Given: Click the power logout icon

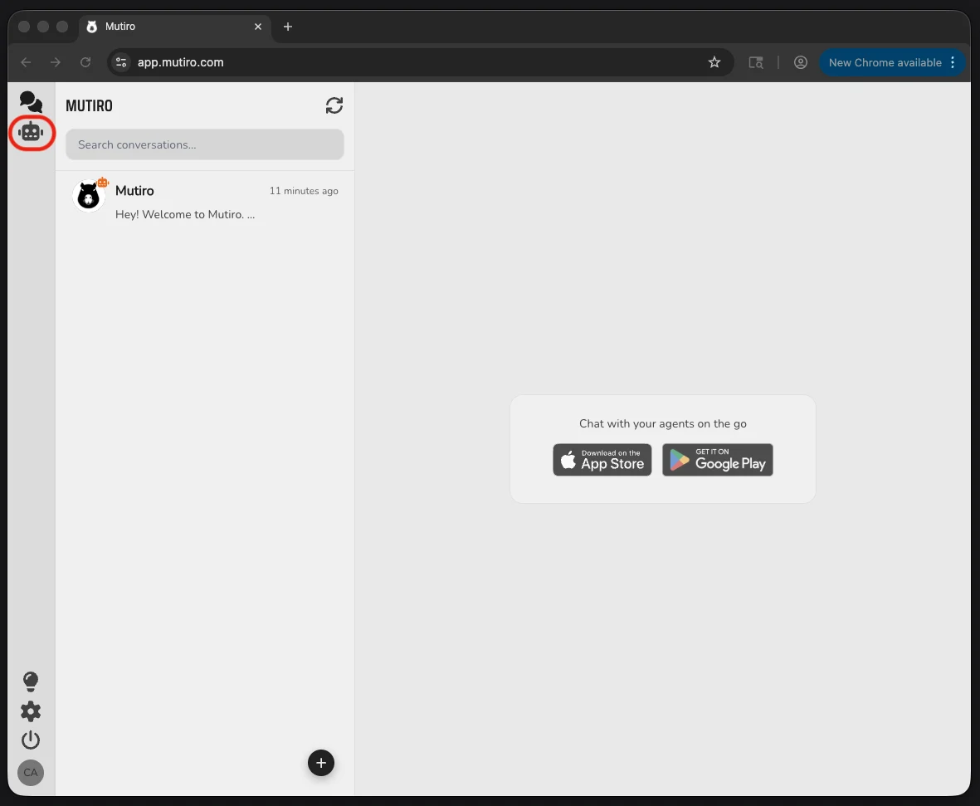Looking at the screenshot, I should point(30,740).
